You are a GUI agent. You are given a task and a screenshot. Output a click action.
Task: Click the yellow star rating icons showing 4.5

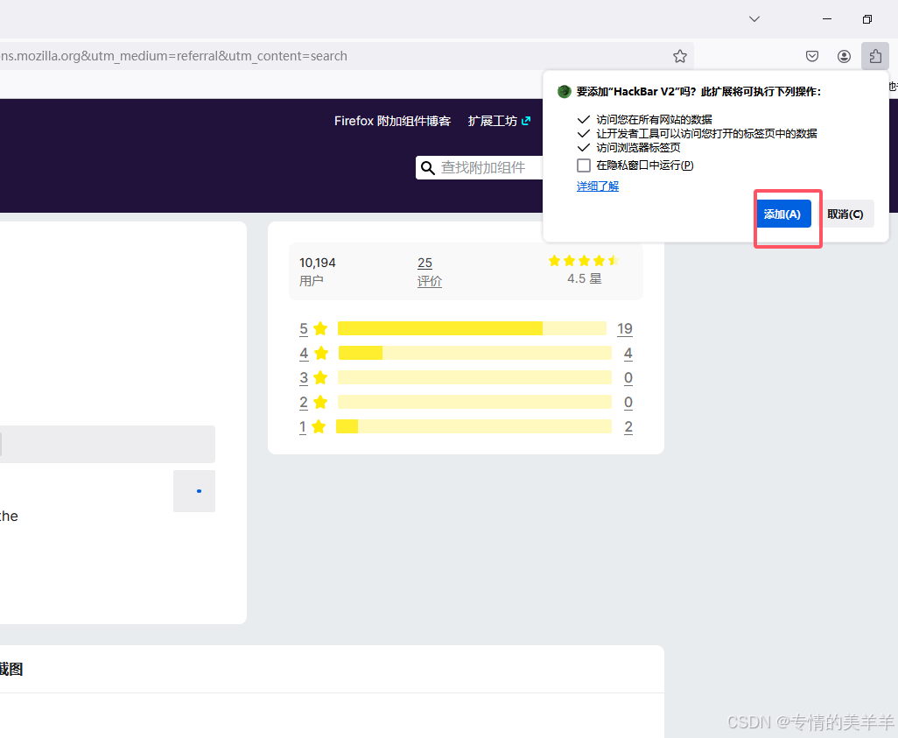pyautogui.click(x=583, y=260)
